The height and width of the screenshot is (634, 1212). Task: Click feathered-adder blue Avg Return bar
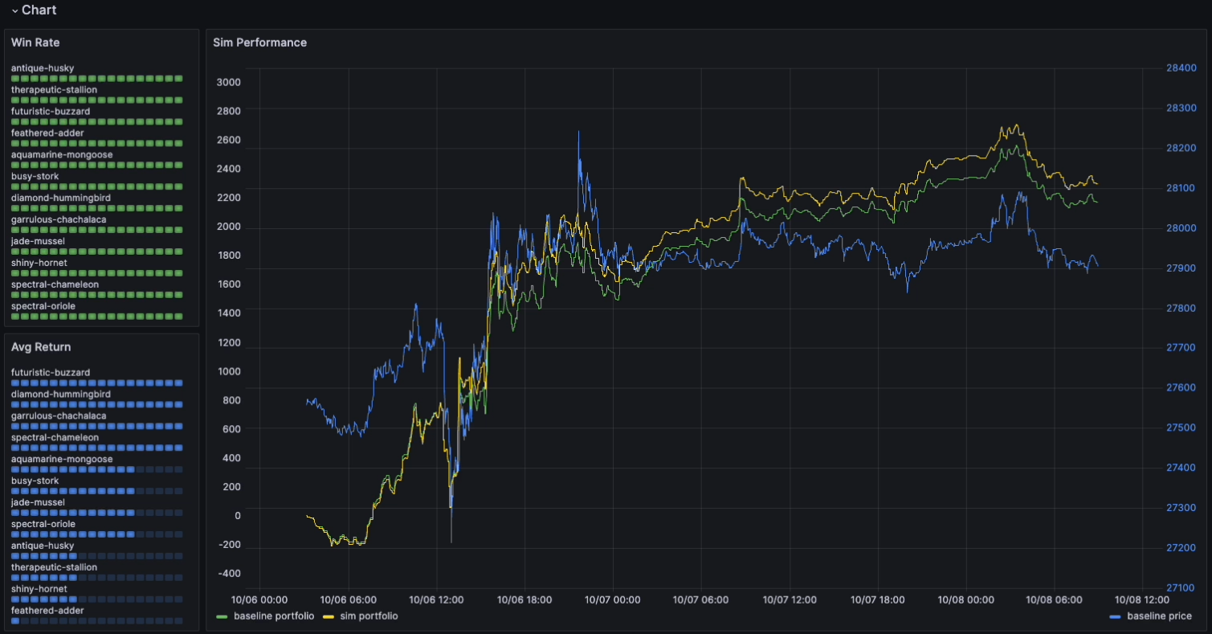point(97,621)
